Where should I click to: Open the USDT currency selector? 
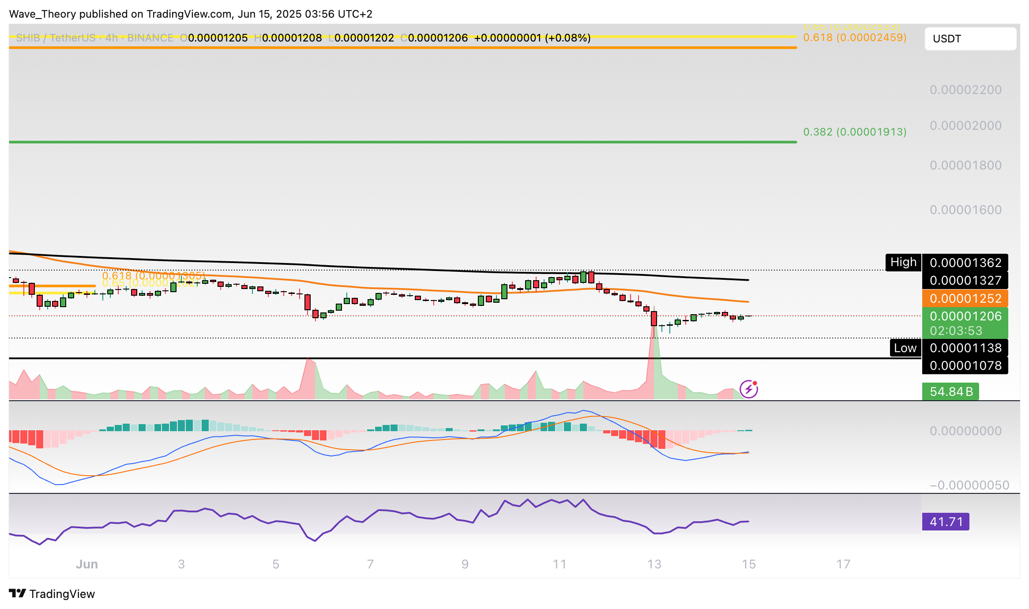970,39
